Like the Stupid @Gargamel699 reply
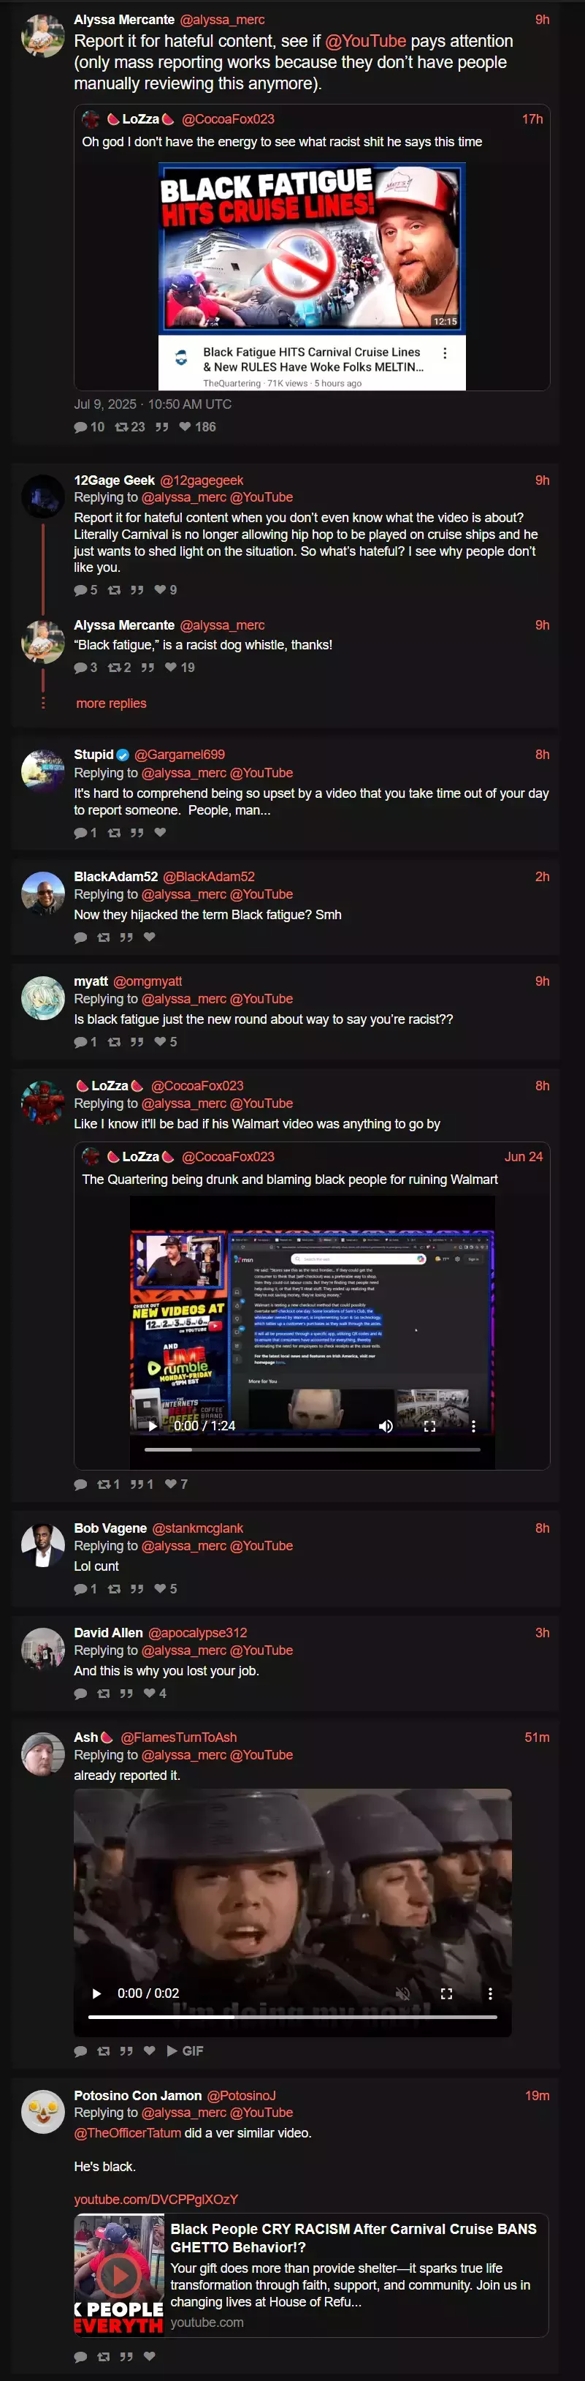The image size is (585, 2381). [161, 833]
